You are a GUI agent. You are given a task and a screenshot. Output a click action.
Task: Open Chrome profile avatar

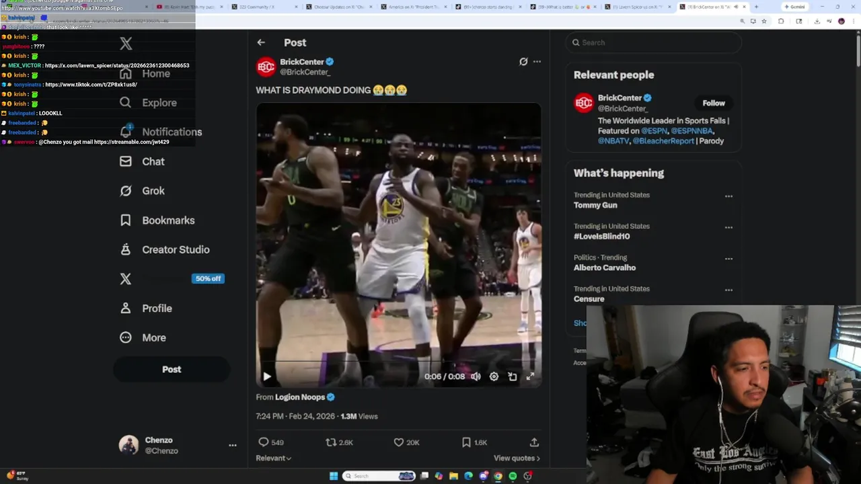coord(841,21)
